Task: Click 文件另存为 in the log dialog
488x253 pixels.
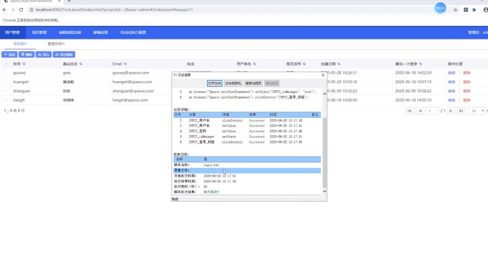Action: tap(233, 83)
